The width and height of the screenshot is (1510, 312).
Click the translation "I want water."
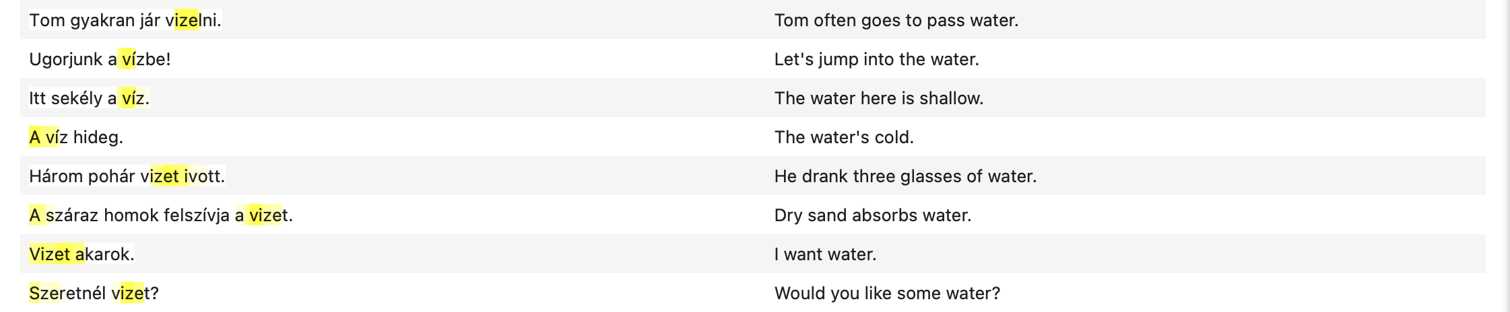click(825, 254)
